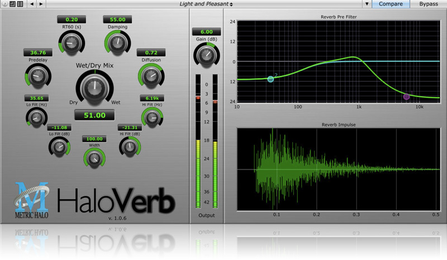Toggle the Compare button
Screen dimensions: 447x260
(392, 4)
